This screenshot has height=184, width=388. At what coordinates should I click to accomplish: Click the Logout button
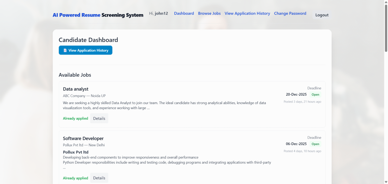pos(322,15)
